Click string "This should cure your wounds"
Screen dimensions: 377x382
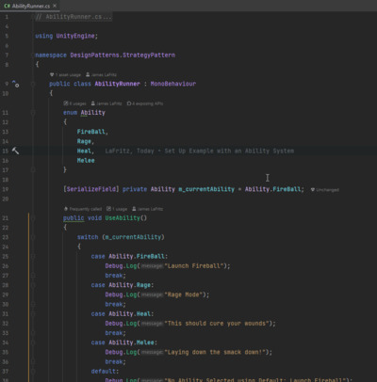[x=217, y=324]
